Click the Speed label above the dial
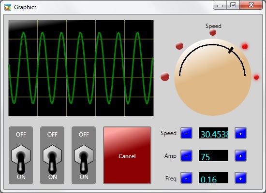The image size is (266, 193). point(213,26)
